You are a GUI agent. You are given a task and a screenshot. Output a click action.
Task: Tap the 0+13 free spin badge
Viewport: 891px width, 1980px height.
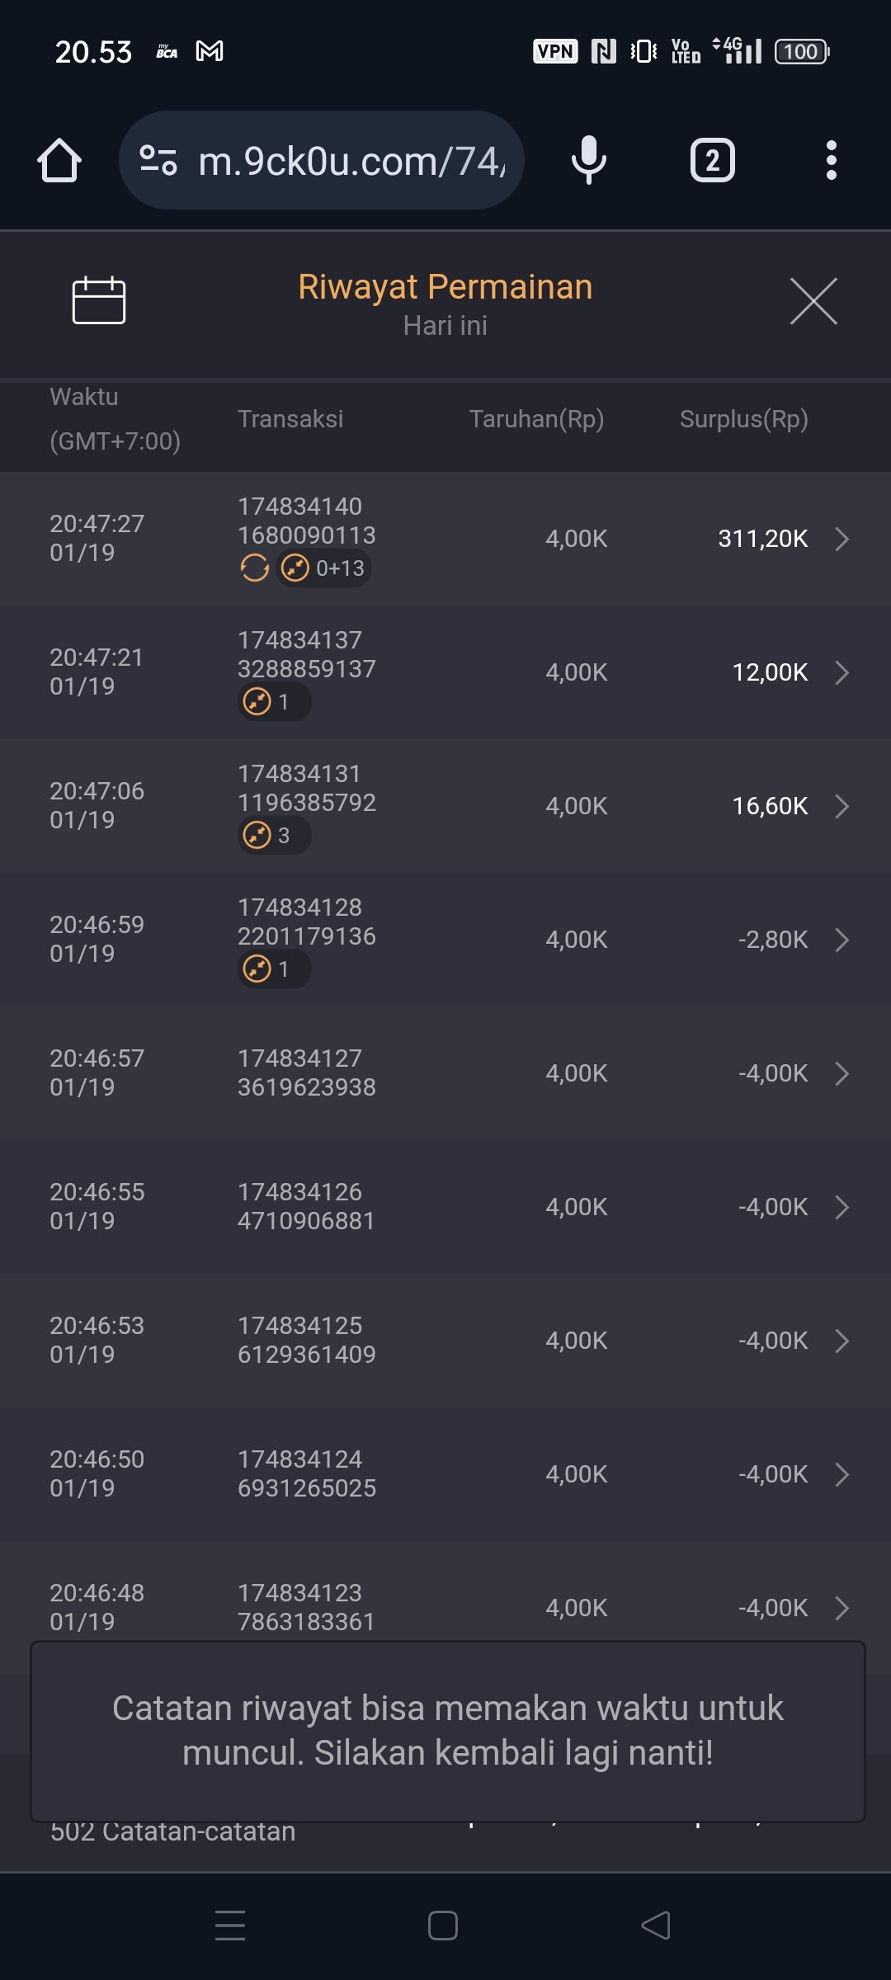point(324,568)
